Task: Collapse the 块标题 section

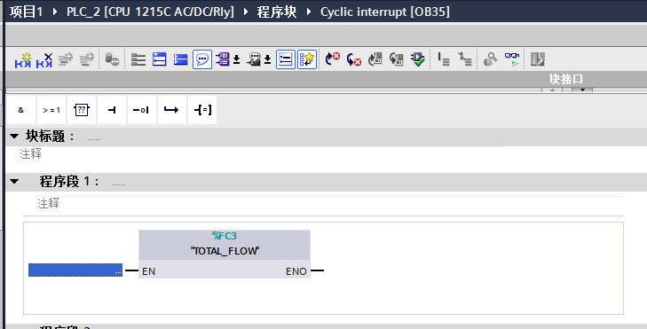Action: coord(14,136)
